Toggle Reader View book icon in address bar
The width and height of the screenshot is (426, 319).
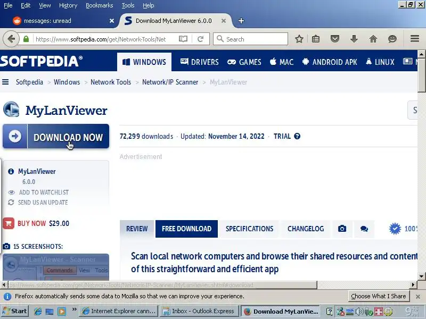183,39
